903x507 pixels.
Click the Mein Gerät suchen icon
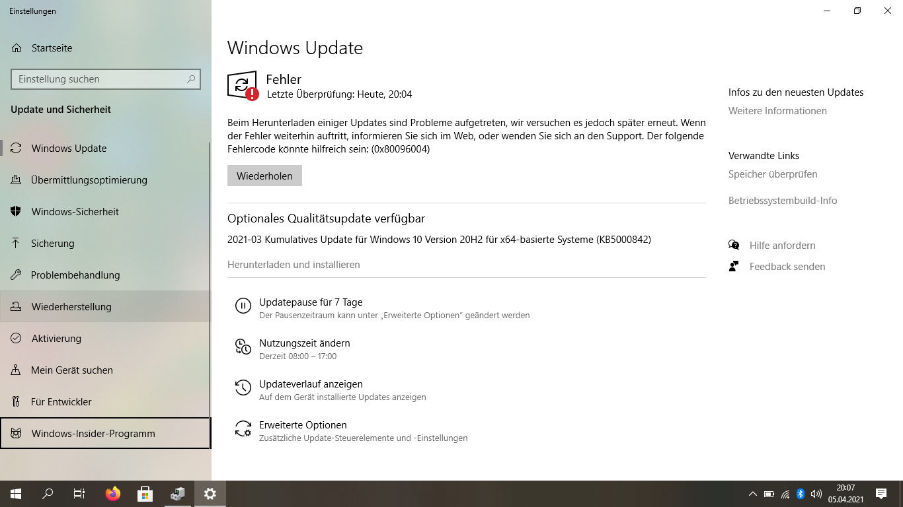[x=17, y=370]
